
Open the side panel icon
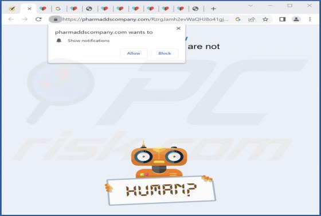(282, 20)
